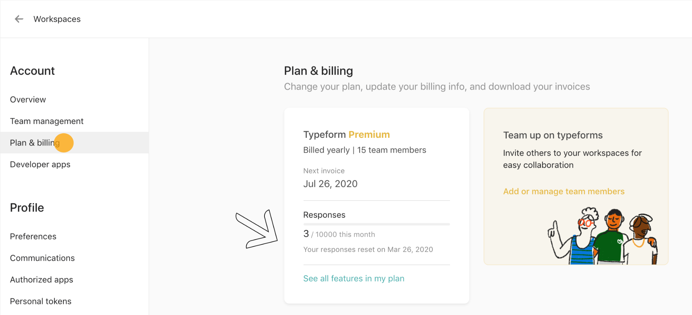This screenshot has height=315, width=692.
Task: Select the Plan & billing menu item
Action: coord(74,143)
